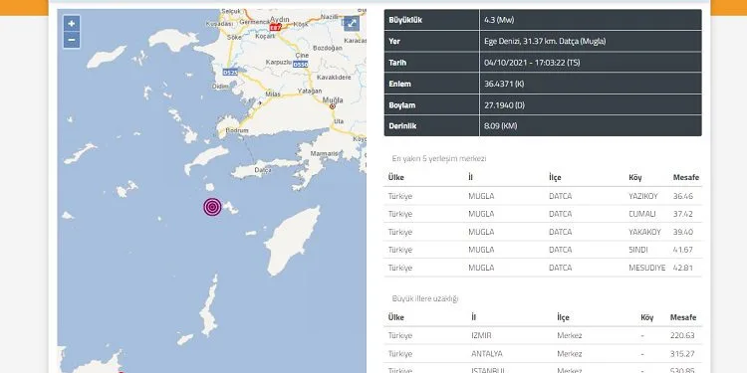
Task: Click the Bodrum label on the map
Action: [x=237, y=130]
